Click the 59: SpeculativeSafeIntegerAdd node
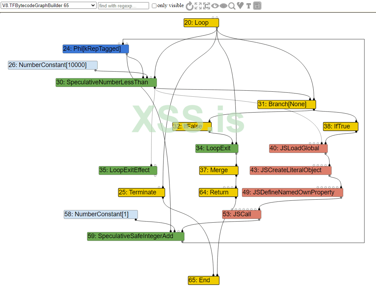The width and height of the screenshot is (376, 290). point(136,236)
